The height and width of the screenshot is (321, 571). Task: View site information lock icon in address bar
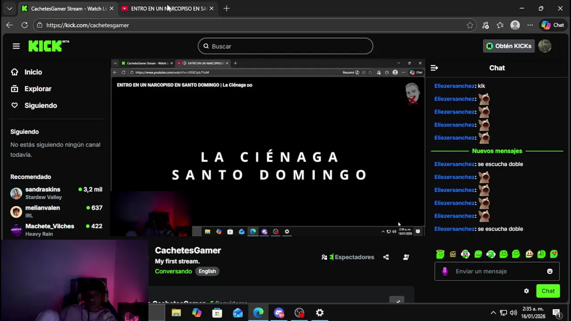coord(40,25)
